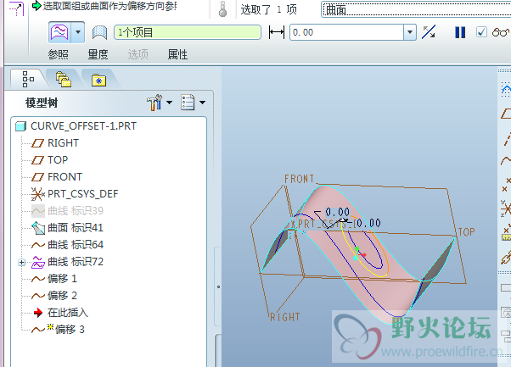This screenshot has height=367, width=511.
Task: Select 偏移 3 in the model tree
Action: 70,329
